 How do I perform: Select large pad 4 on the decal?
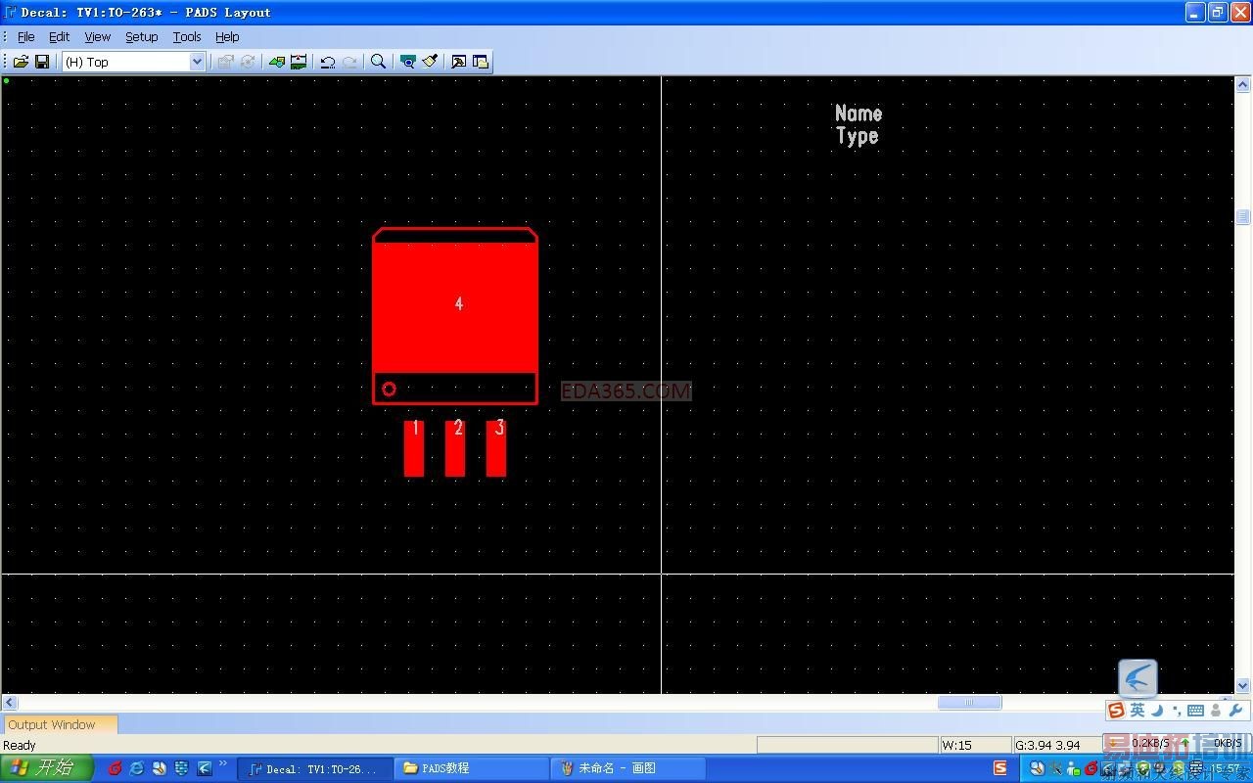click(455, 308)
